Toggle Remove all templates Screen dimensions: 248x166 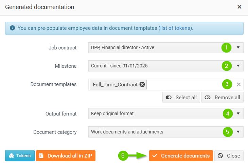(x=223, y=98)
